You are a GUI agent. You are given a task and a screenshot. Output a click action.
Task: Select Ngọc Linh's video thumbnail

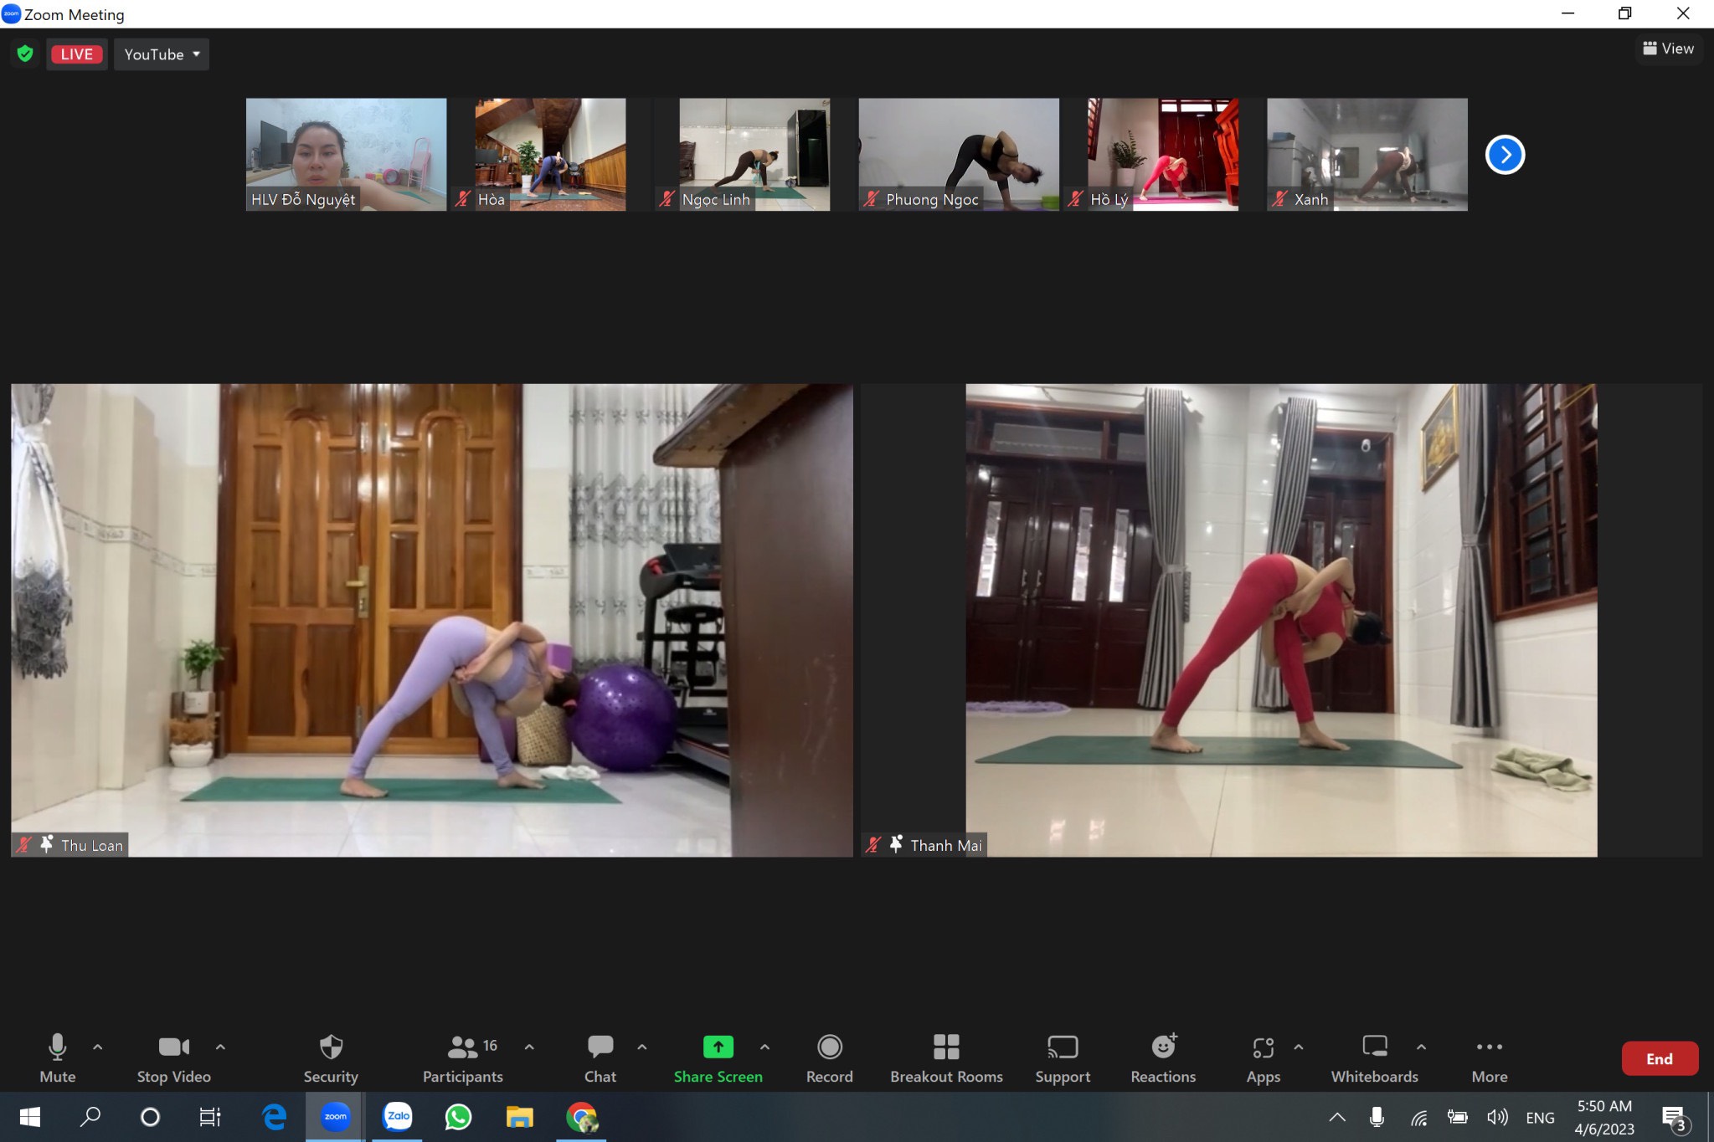[754, 155]
